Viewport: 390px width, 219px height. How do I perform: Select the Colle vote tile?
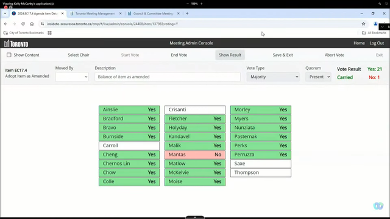pyautogui.click(x=129, y=181)
